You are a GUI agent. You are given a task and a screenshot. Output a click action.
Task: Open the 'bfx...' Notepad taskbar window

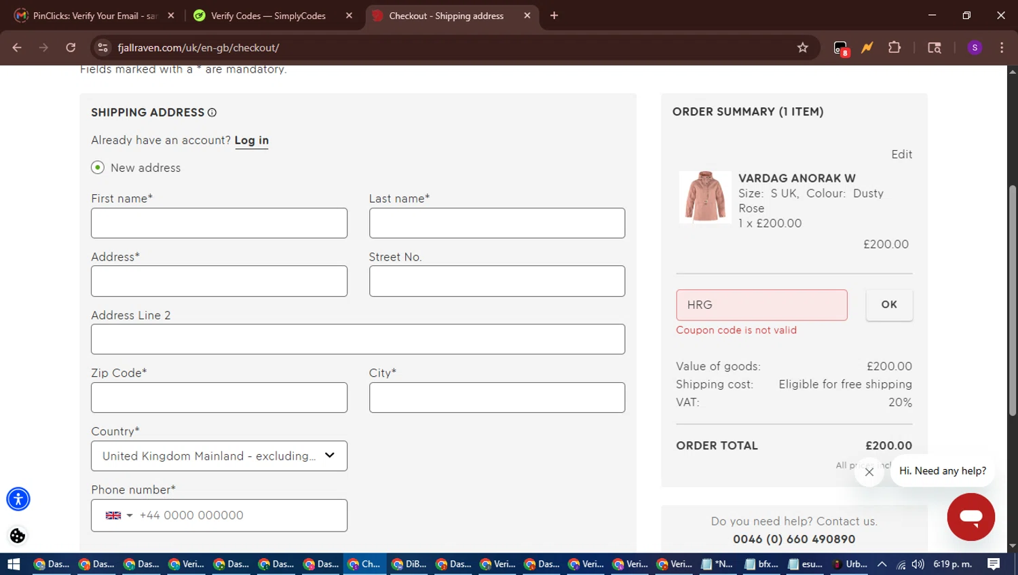click(x=761, y=564)
